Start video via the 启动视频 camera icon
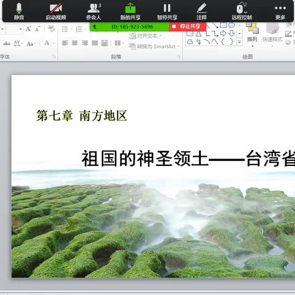This screenshot has width=295, height=295. pos(56,11)
